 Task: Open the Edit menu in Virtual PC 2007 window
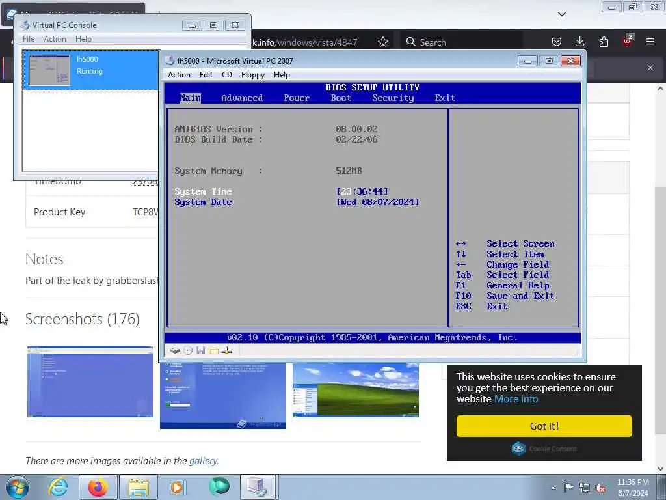[206, 75]
